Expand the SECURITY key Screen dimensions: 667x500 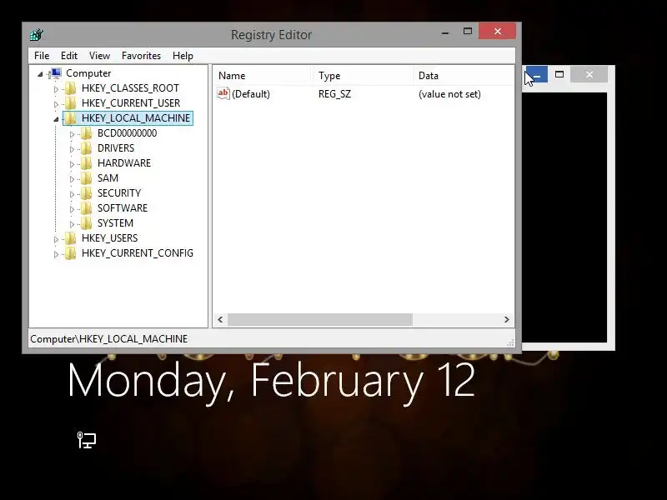point(72,194)
